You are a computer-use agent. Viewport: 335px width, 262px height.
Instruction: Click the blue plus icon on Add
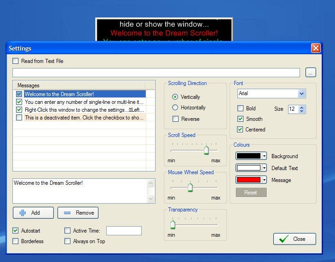pos(23,213)
